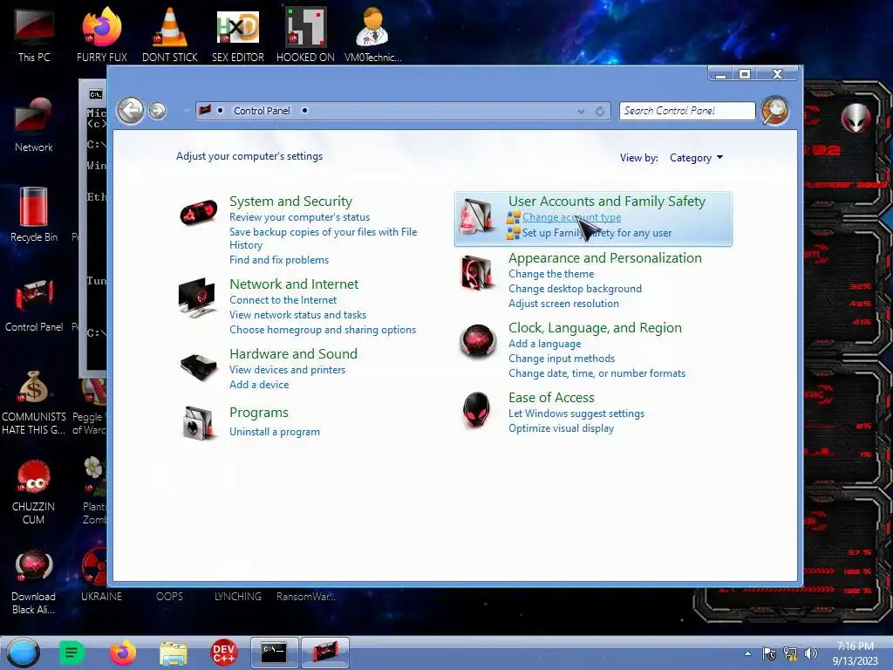The image size is (893, 670).
Task: Select the Network desktop icon
Action: [x=34, y=125]
